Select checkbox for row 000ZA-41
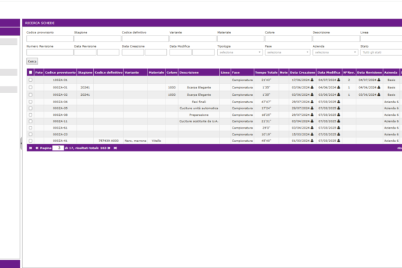The image size is (402, 268). click(x=30, y=141)
